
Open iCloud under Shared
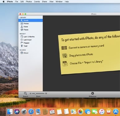tap(24, 53)
